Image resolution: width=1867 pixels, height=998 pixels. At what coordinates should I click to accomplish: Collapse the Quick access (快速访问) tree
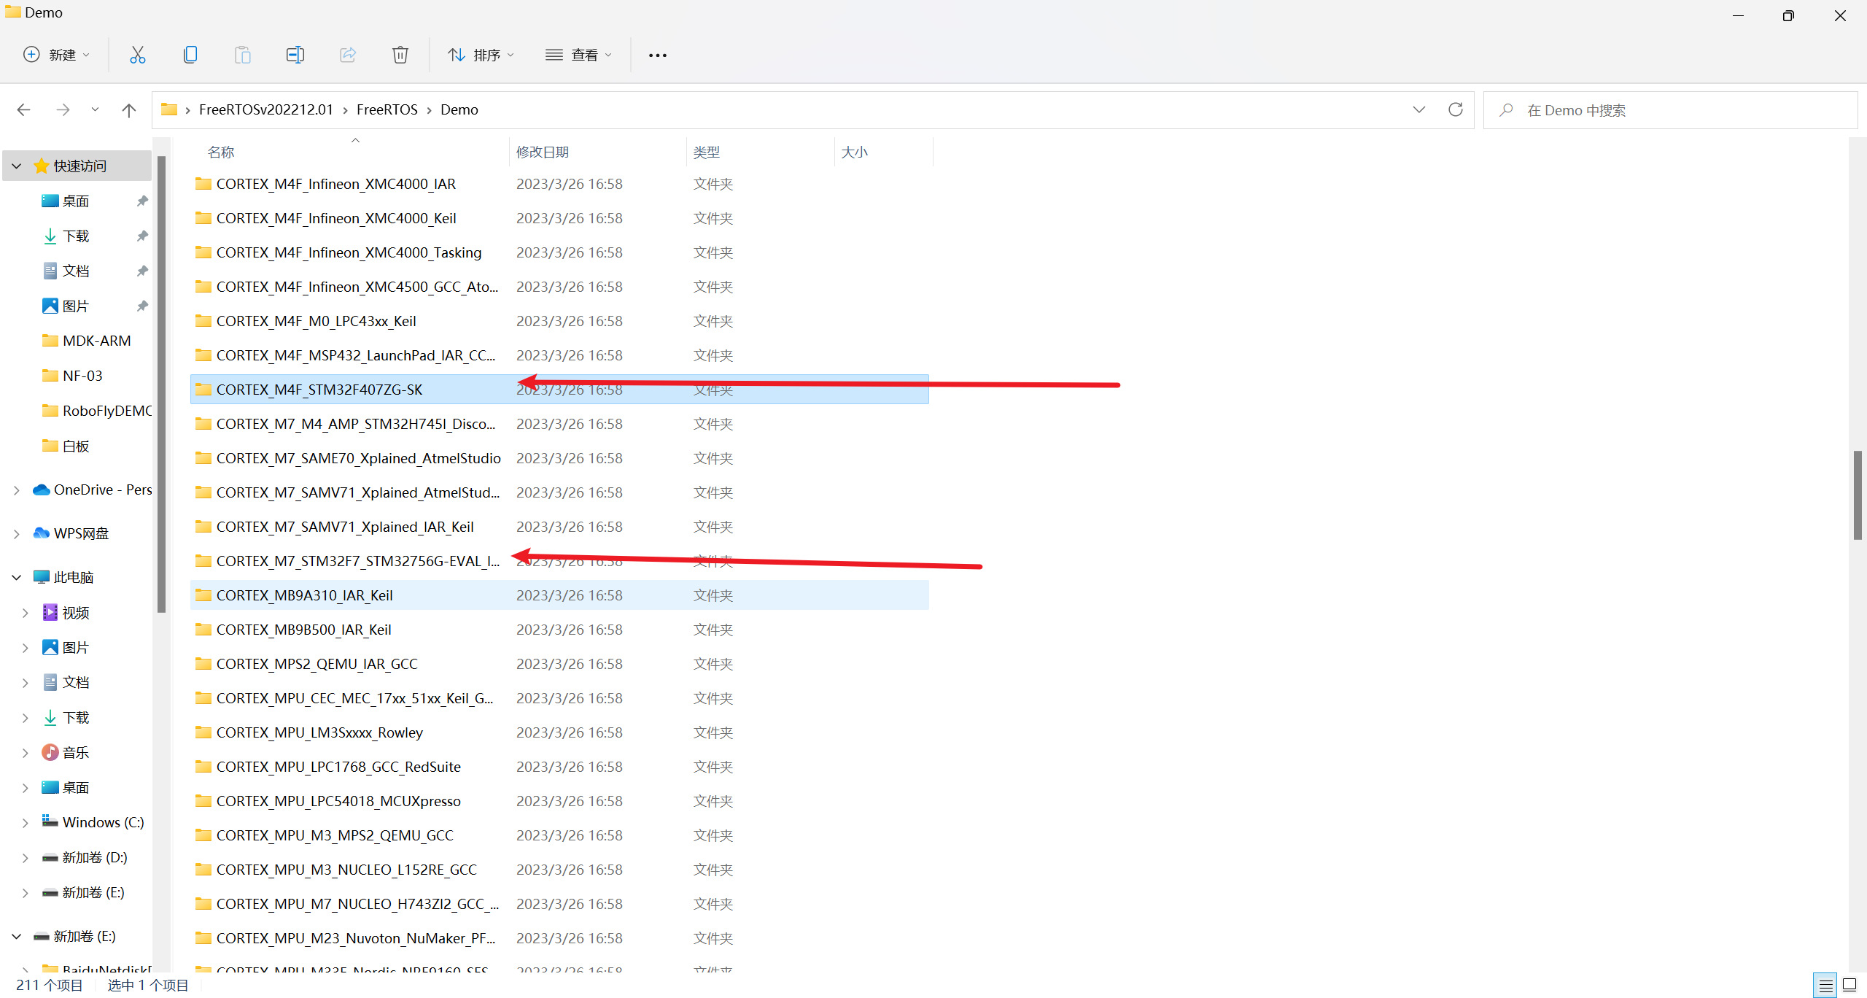pos(17,166)
